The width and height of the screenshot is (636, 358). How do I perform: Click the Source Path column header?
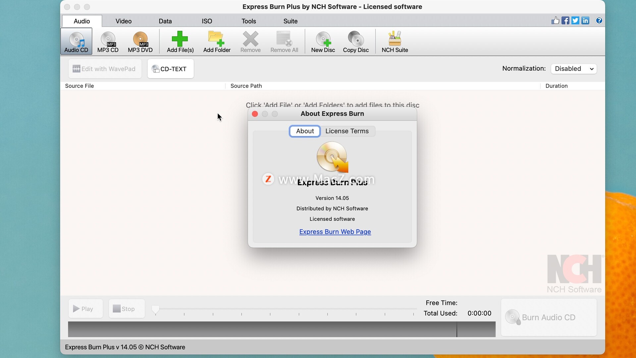(246, 86)
